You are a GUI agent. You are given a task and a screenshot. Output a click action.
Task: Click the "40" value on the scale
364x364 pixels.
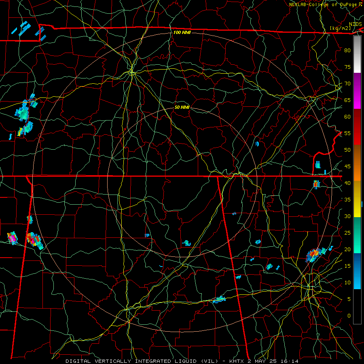pos(347,183)
